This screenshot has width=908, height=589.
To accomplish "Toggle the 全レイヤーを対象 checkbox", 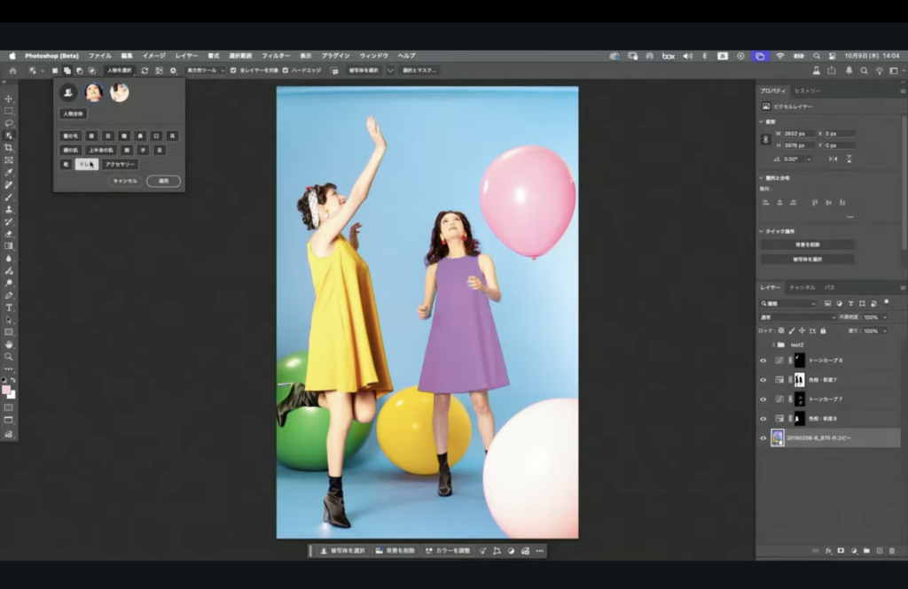I will point(233,70).
